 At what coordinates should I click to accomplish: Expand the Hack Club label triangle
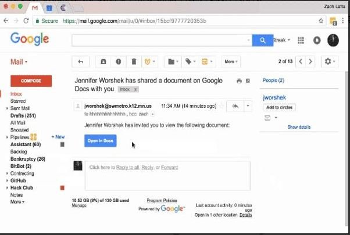7,188
